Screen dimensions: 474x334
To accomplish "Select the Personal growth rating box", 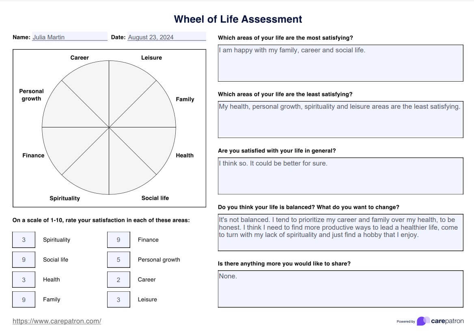I will 118,260.
